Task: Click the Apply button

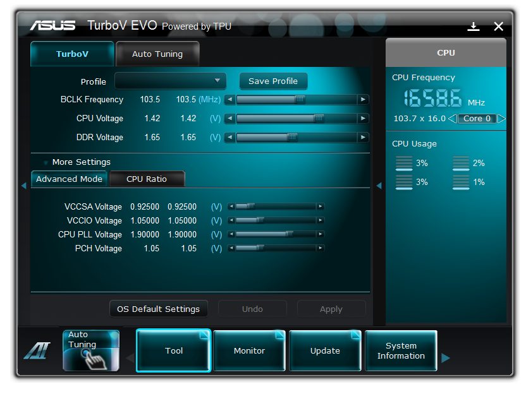Action: coord(331,309)
